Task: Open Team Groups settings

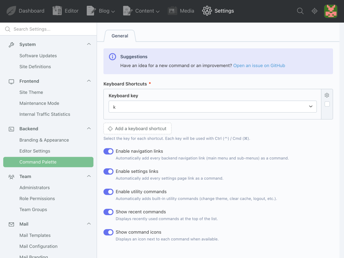Action: pyautogui.click(x=33, y=209)
